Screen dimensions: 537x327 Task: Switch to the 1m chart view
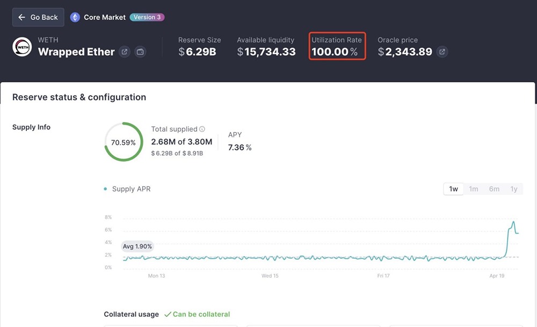click(x=473, y=189)
